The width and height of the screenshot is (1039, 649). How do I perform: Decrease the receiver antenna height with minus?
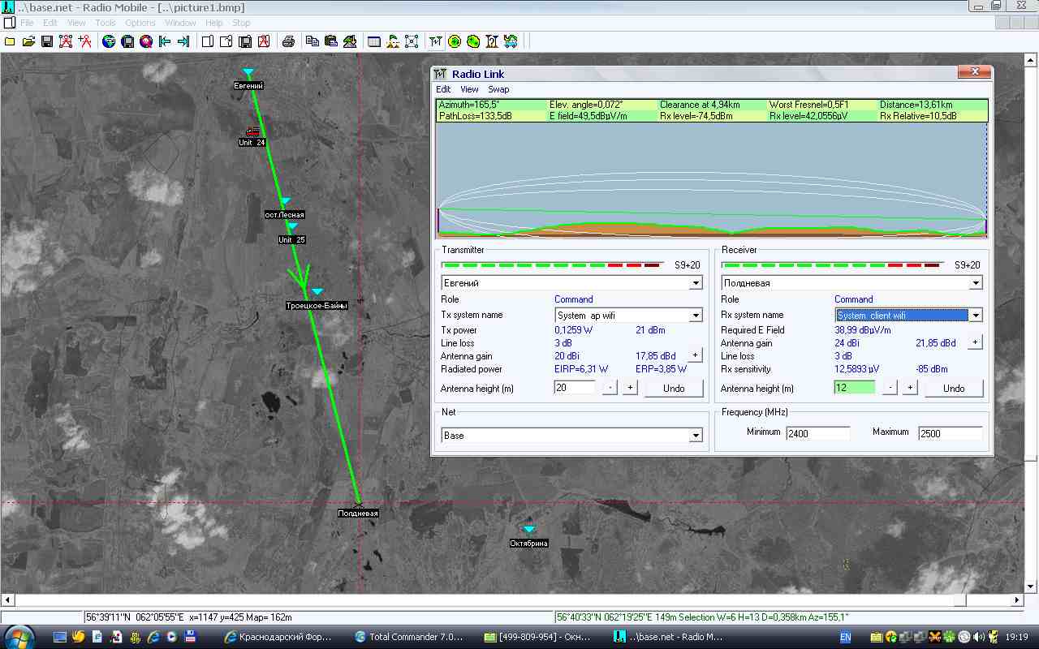(890, 388)
